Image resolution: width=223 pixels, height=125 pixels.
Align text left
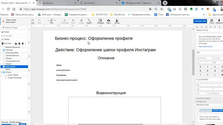point(201,71)
